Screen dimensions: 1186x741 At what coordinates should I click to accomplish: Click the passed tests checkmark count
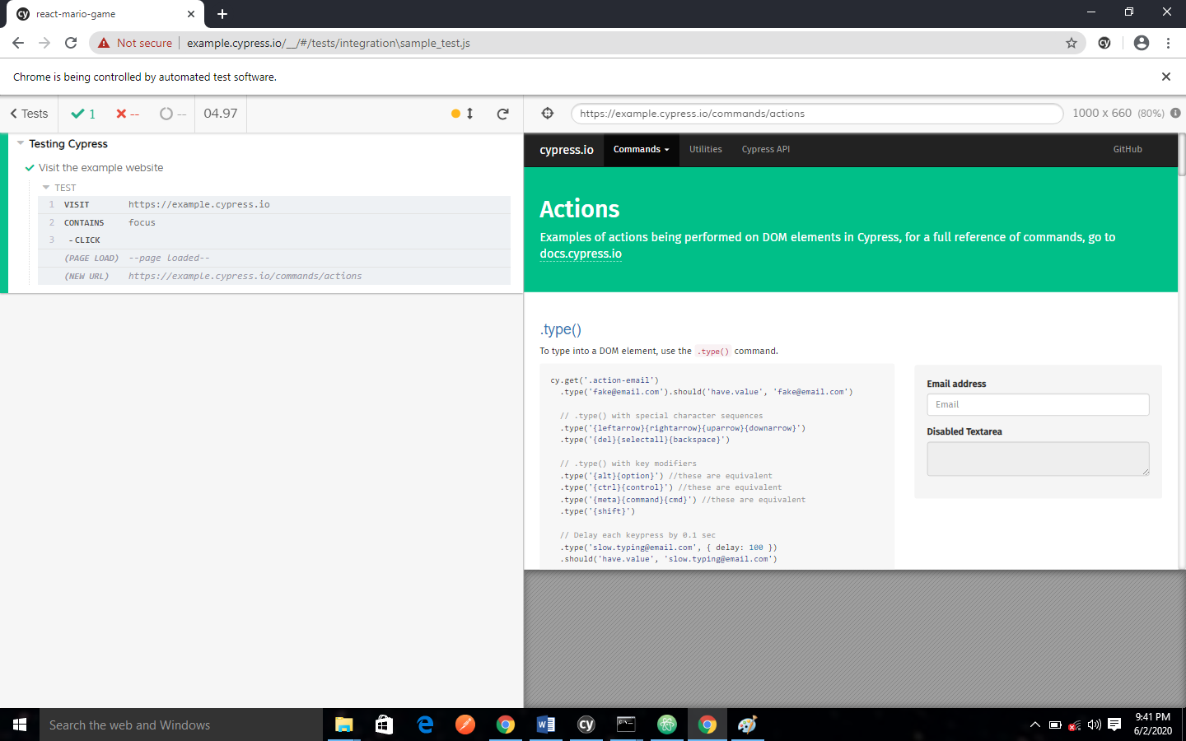[83, 114]
